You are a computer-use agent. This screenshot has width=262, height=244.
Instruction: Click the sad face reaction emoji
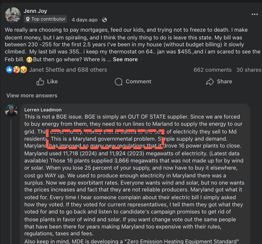click(24, 70)
